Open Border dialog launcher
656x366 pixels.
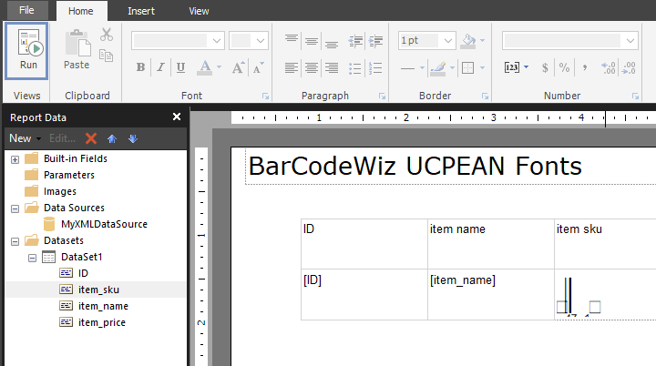click(485, 97)
